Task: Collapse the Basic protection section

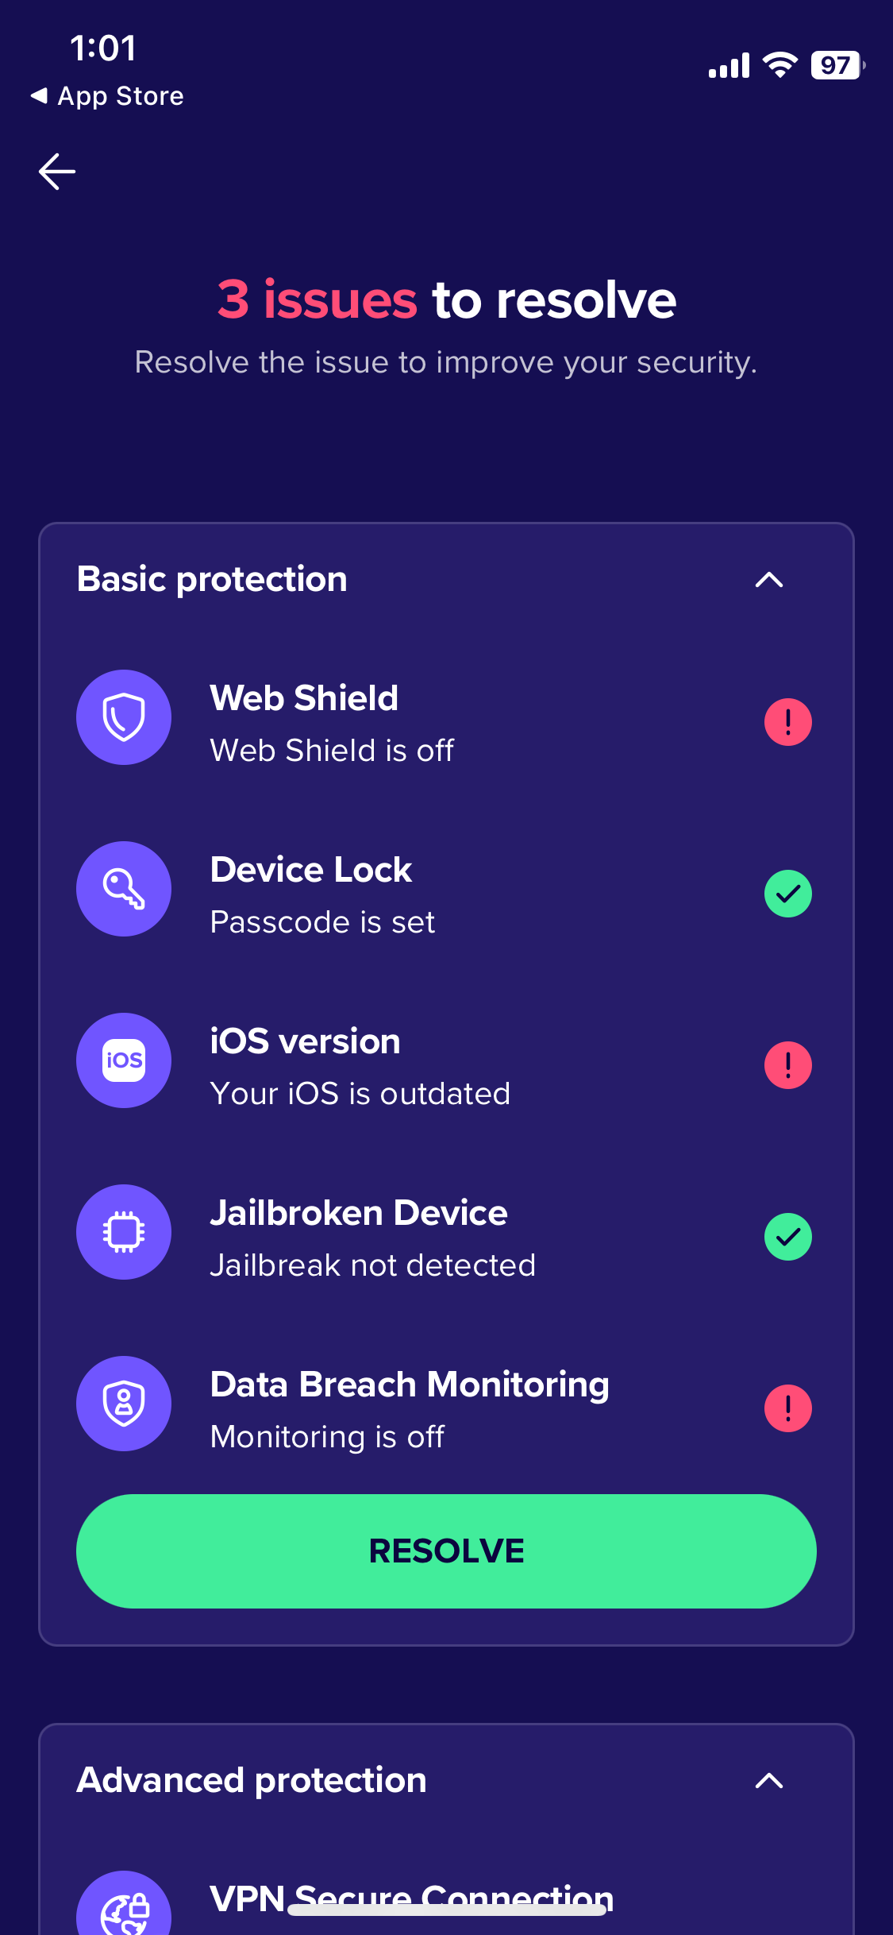Action: click(x=769, y=580)
